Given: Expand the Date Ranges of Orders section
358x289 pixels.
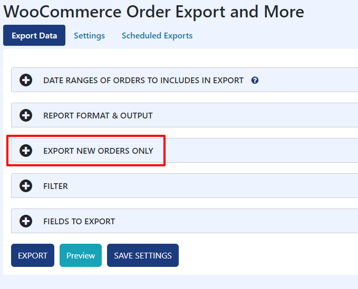Looking at the screenshot, I should pos(185,80).
